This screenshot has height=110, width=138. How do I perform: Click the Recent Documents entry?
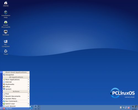click(x=16, y=96)
